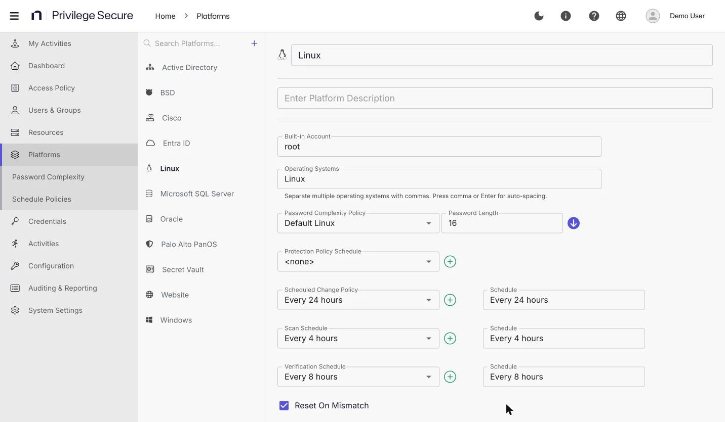Click the Operating Systems field
The width and height of the screenshot is (725, 422).
439,179
